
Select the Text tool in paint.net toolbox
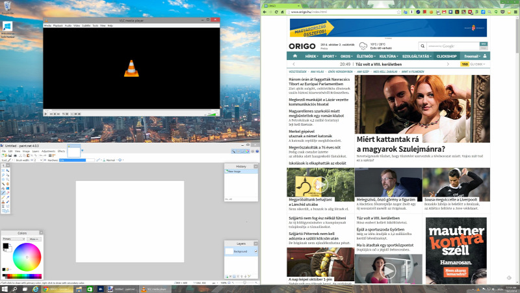pyautogui.click(x=3, y=206)
